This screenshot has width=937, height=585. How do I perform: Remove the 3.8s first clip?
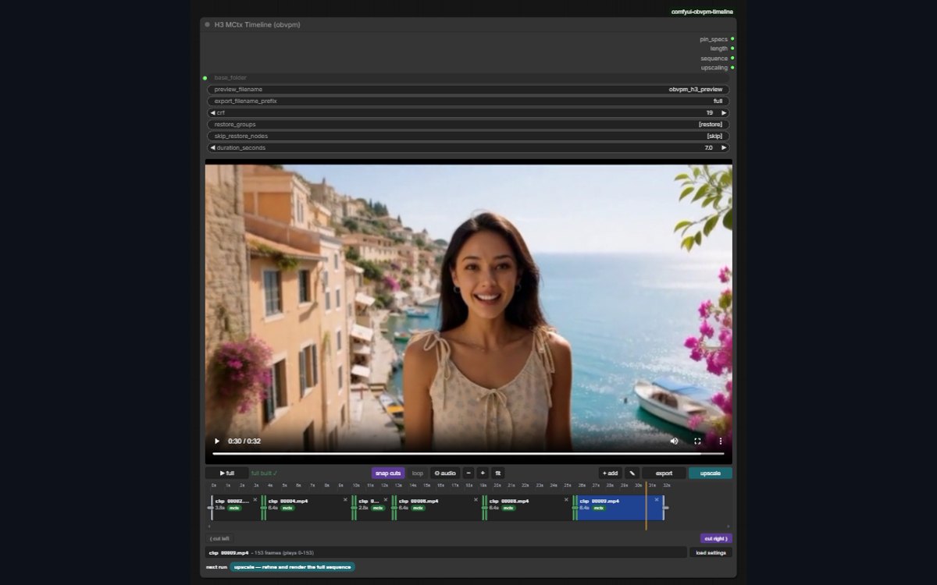point(255,500)
